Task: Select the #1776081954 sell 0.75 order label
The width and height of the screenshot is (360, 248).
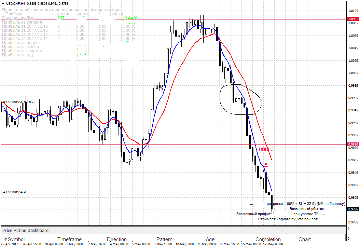Action: [x=19, y=102]
